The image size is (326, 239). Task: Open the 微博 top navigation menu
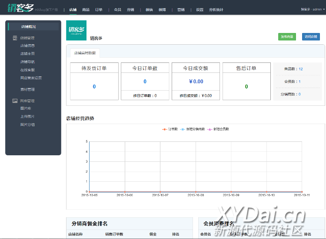pos(162,10)
